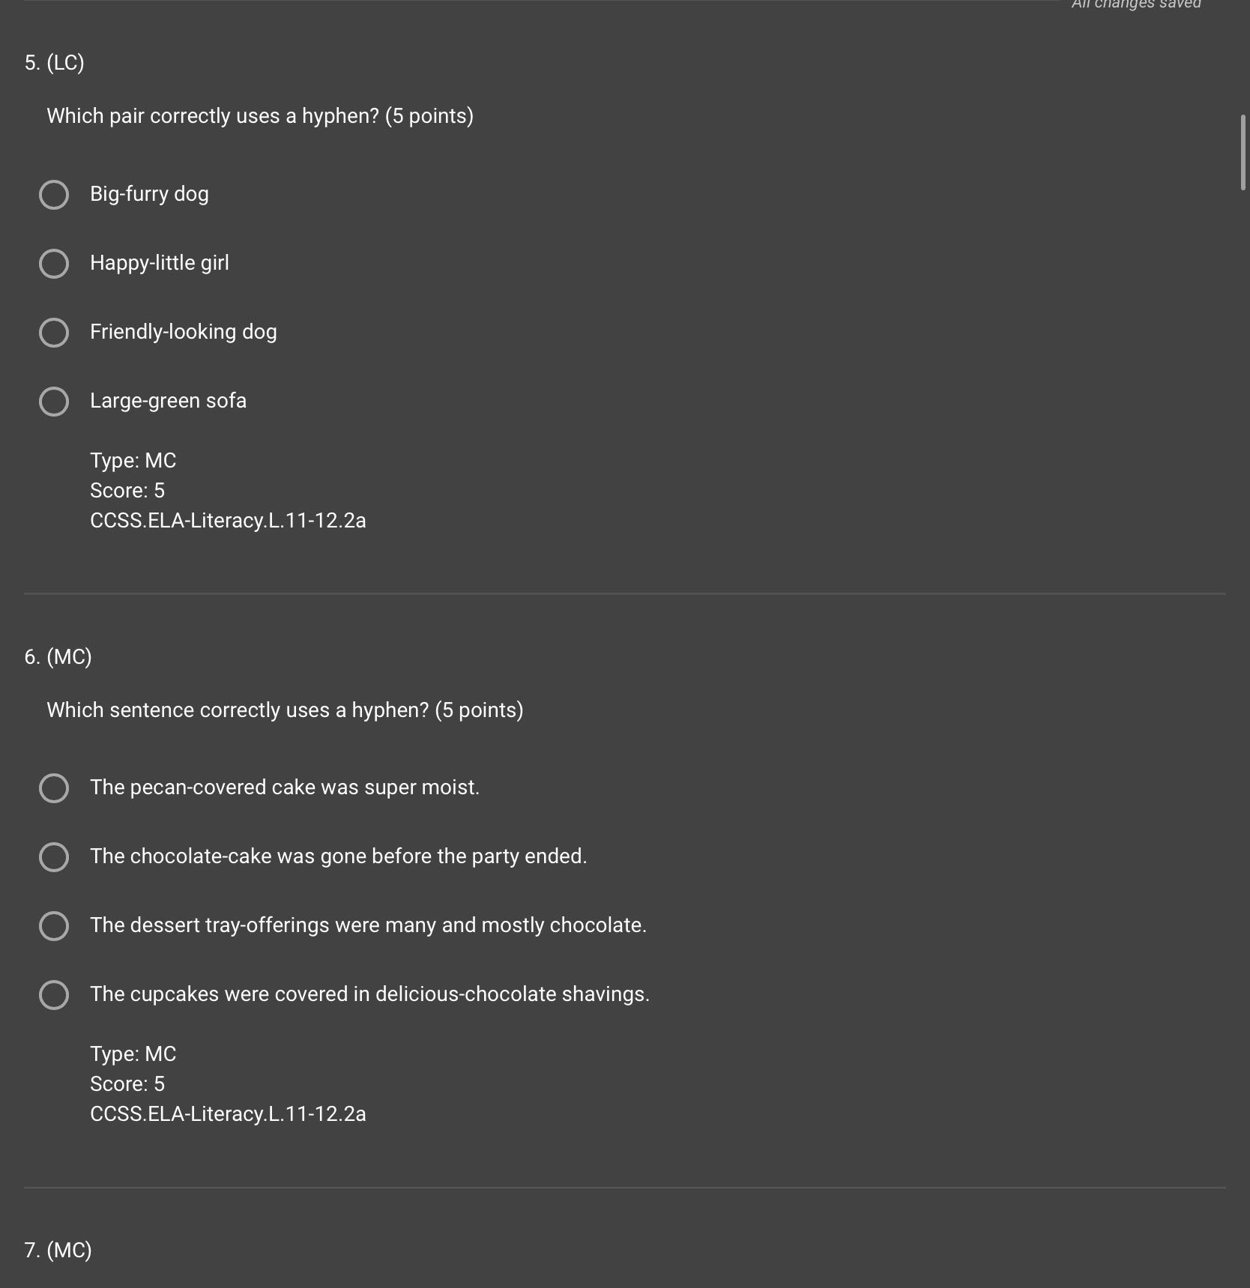Click the question 6 prompt about hyphen sentence

[285, 710]
